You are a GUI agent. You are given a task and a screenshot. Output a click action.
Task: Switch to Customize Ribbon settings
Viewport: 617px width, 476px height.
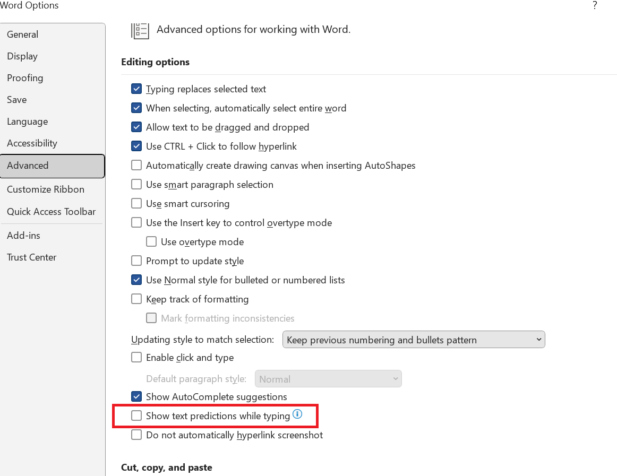coord(46,189)
